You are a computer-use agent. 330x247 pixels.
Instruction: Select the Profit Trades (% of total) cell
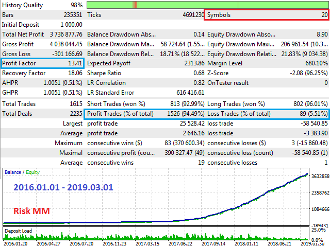(x=143, y=114)
